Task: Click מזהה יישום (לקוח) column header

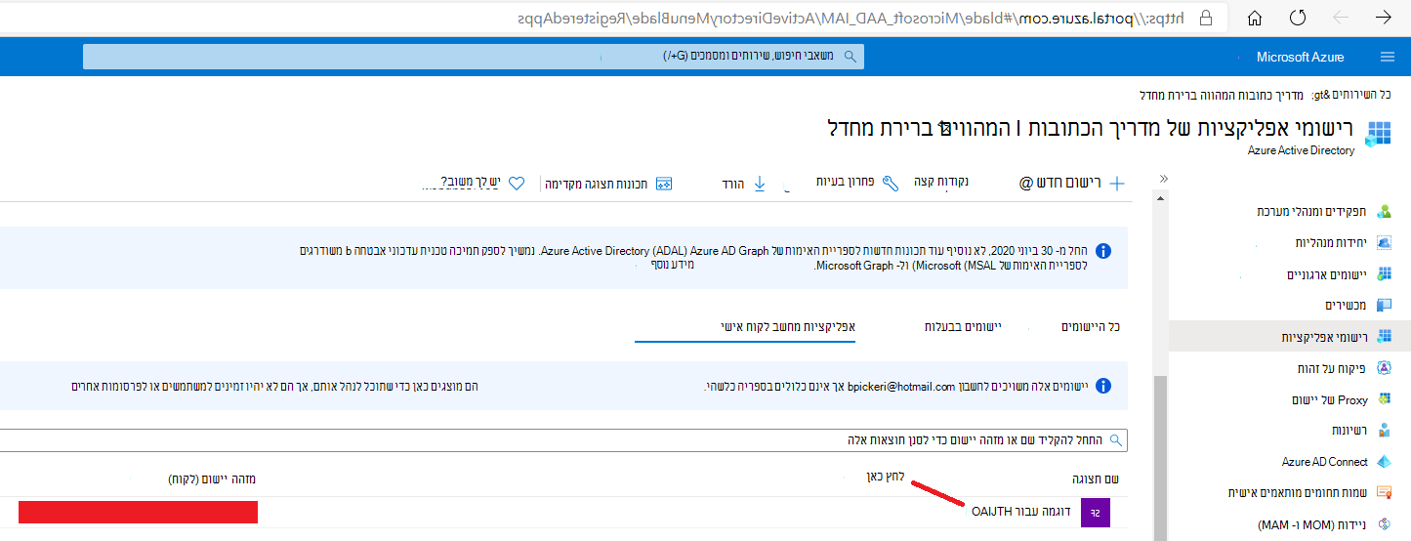Action: click(211, 479)
